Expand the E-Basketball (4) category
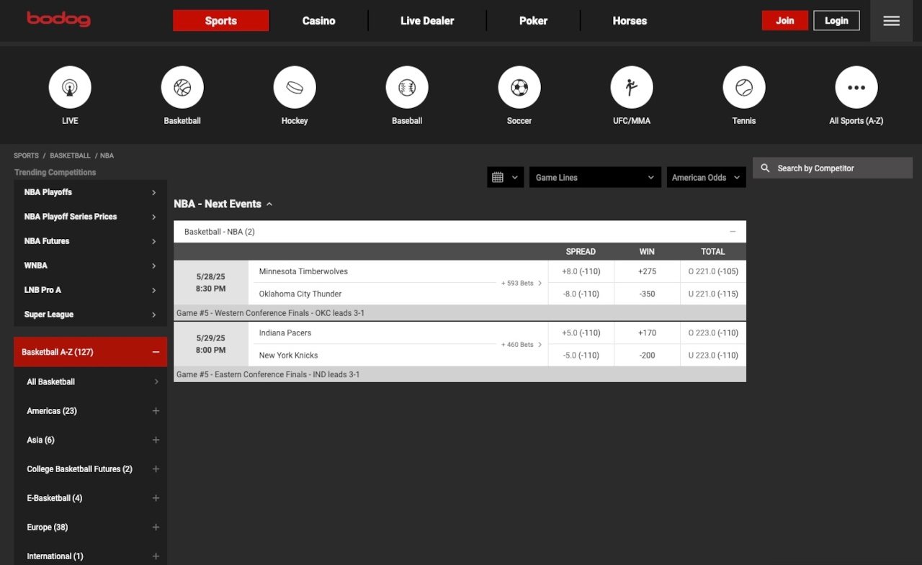 (156, 498)
